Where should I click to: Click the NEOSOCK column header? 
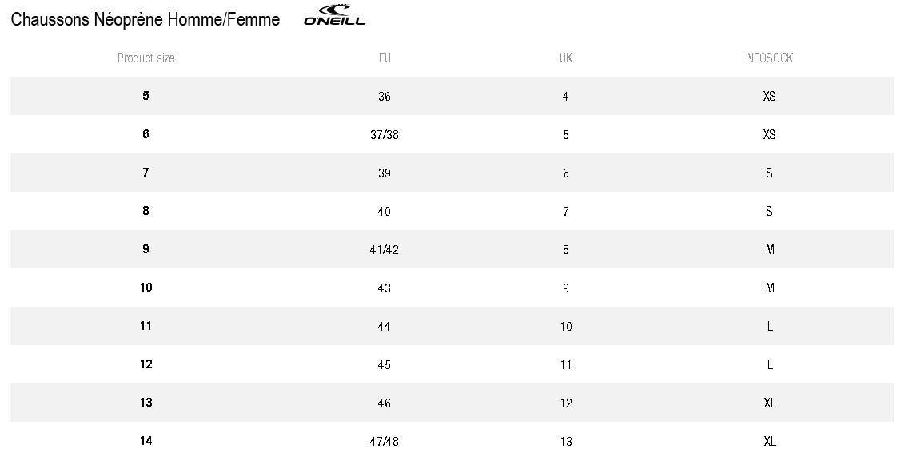(769, 58)
